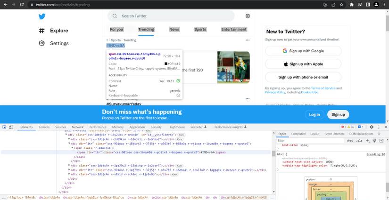Open the trending:10 stylesheet source link
Viewport: 389px width, 200px height.
(376, 154)
